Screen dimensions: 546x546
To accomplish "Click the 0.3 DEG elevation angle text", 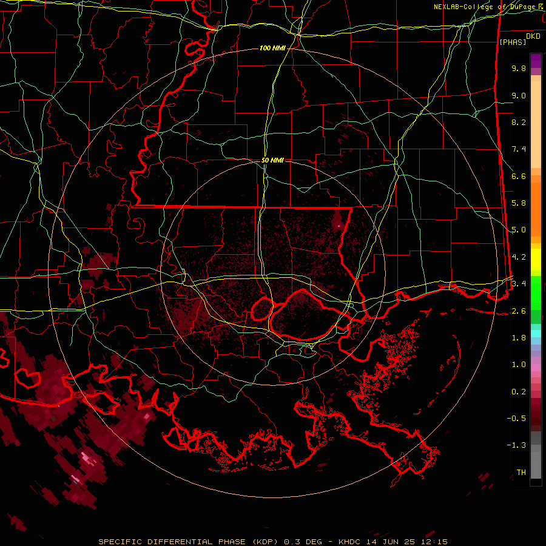I will (x=302, y=542).
